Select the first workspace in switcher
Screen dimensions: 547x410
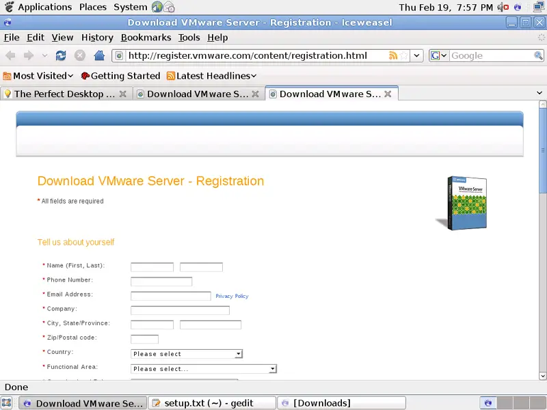(488, 403)
